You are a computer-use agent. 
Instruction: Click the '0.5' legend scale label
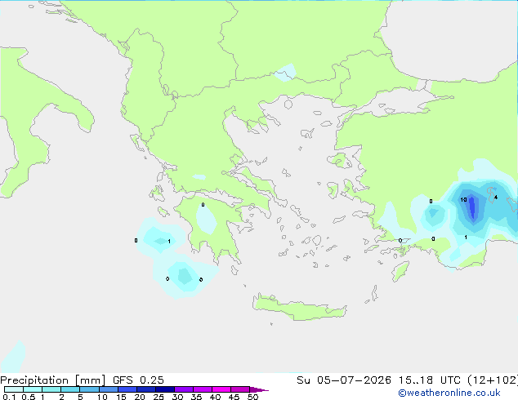point(29,397)
